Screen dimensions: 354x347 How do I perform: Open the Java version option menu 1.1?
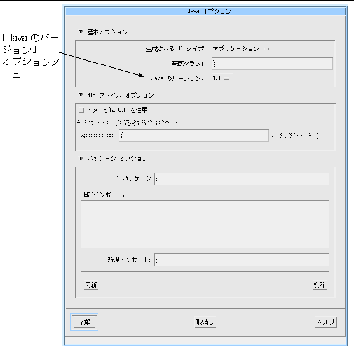tap(222, 78)
